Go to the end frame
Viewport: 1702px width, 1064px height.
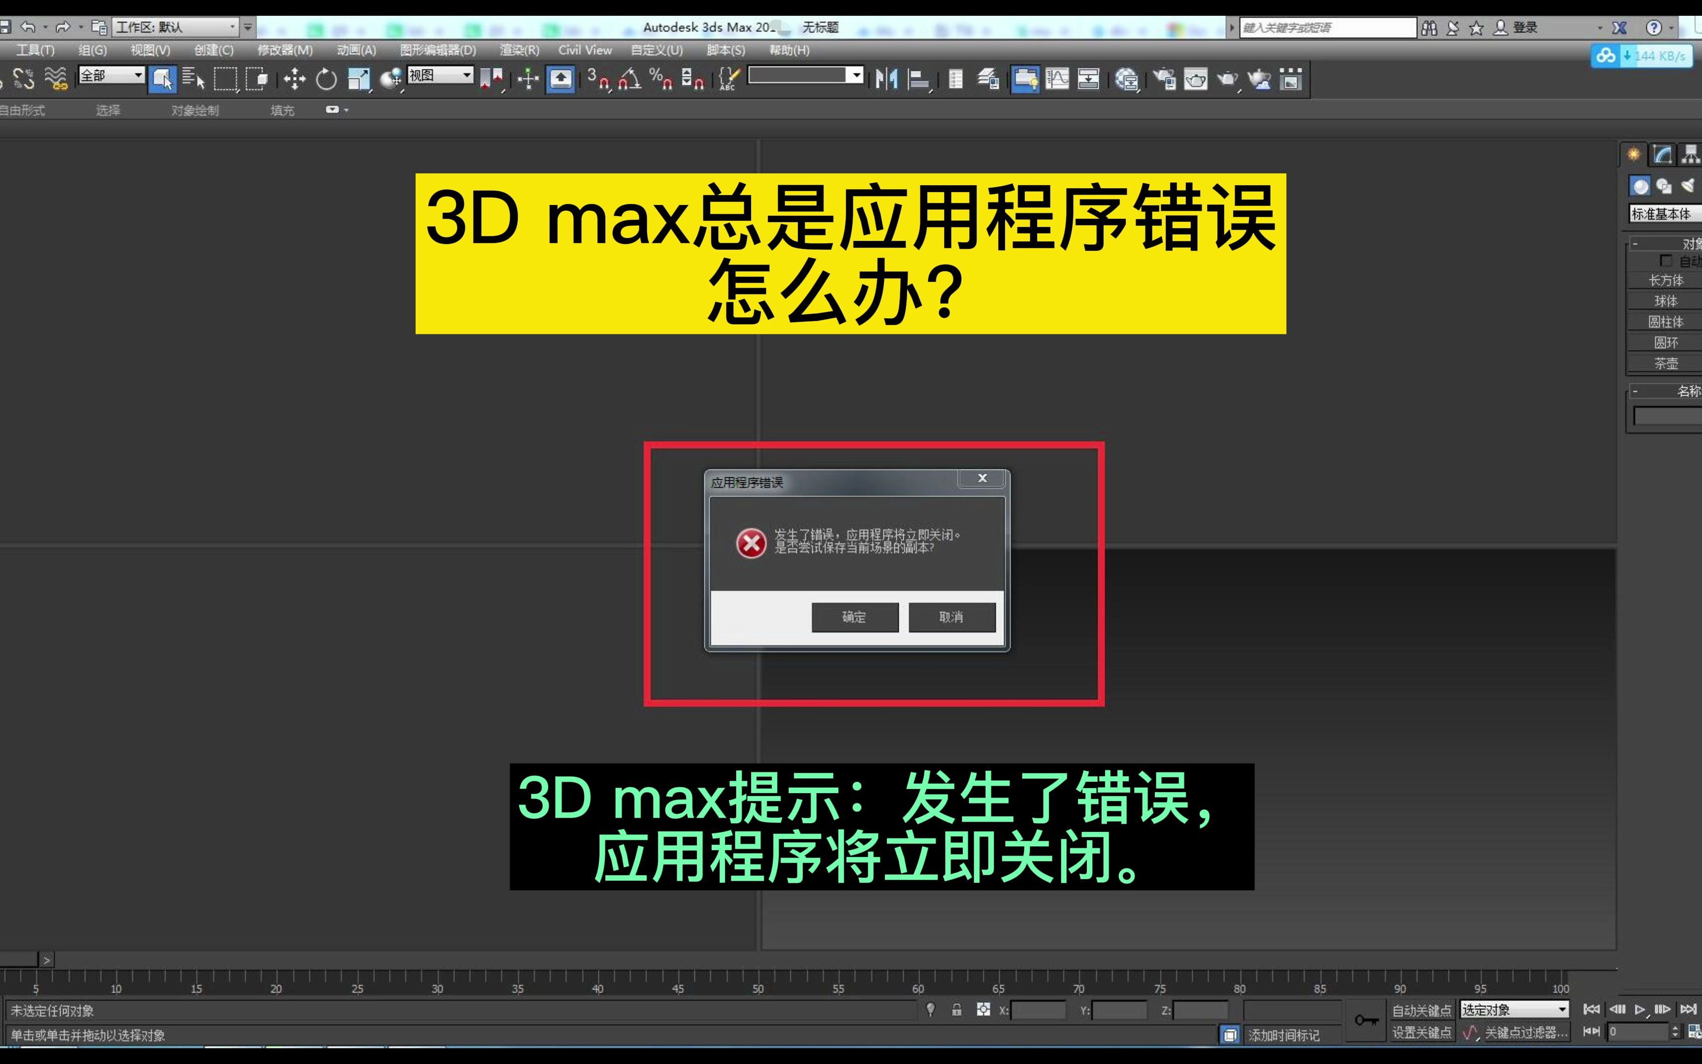coord(1688,1010)
